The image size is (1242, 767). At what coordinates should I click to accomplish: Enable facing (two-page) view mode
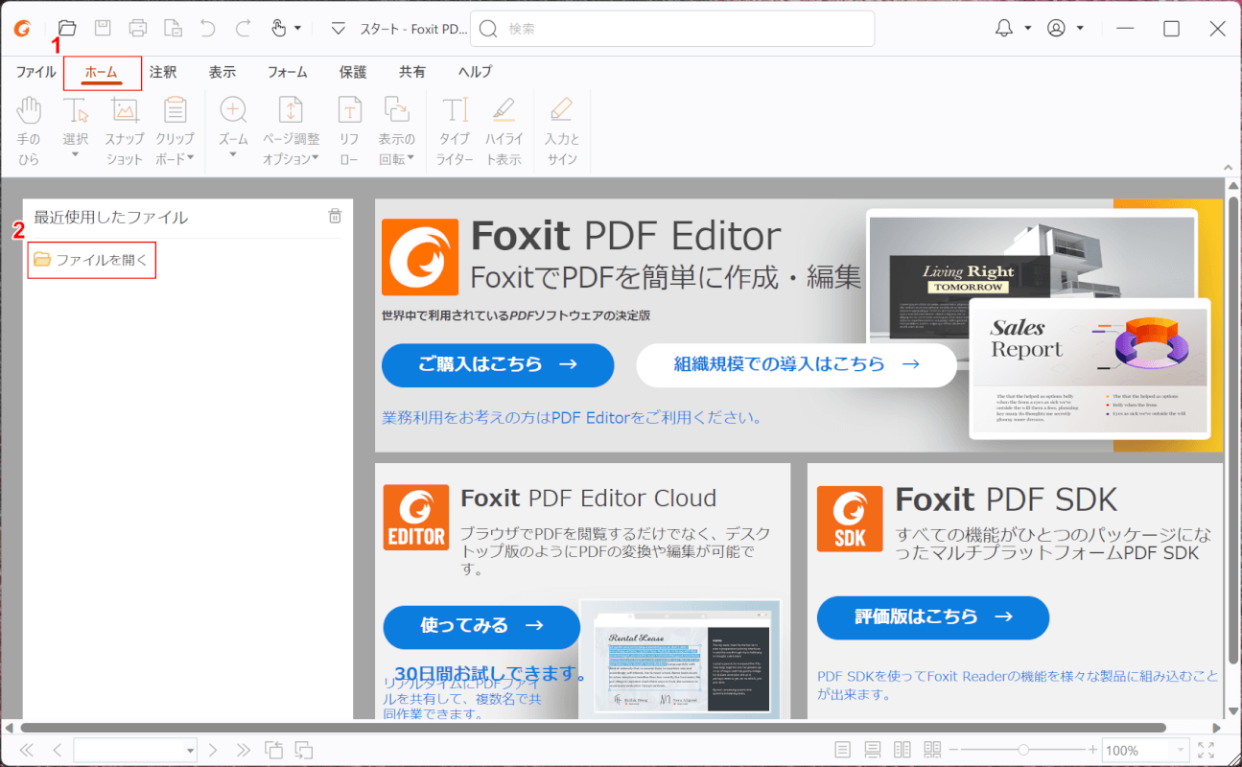902,750
